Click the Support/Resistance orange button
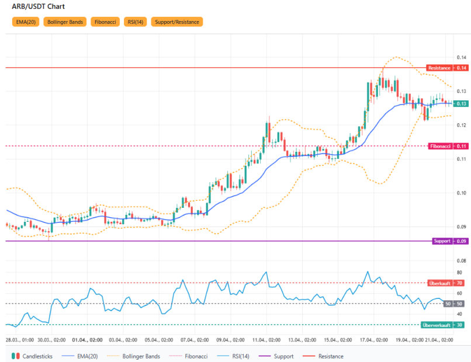Viewport: 471px width, 362px height. tap(177, 22)
